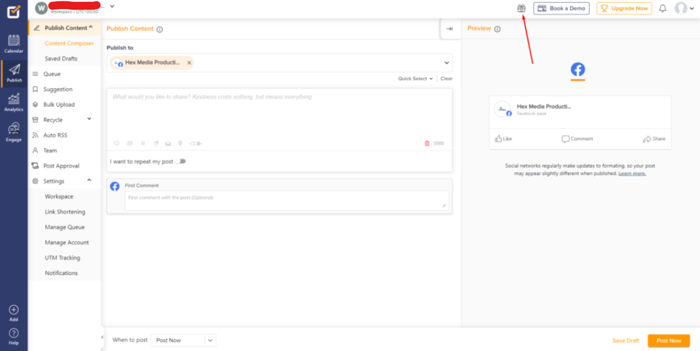
Task: Remove Hex Media Production from selected accounts
Action: (189, 63)
